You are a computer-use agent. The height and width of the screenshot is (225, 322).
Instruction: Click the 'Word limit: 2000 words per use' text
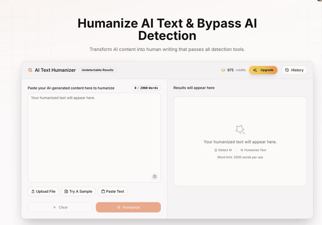coord(240,157)
